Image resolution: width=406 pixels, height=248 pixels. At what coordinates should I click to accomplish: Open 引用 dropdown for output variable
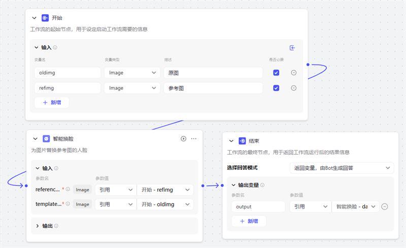tap(311, 206)
